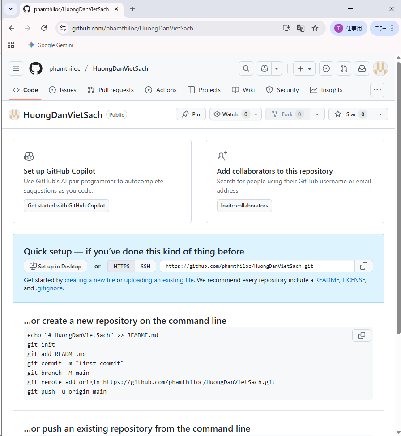Go back to the previous page
Image resolution: width=401 pixels, height=436 pixels.
12,28
